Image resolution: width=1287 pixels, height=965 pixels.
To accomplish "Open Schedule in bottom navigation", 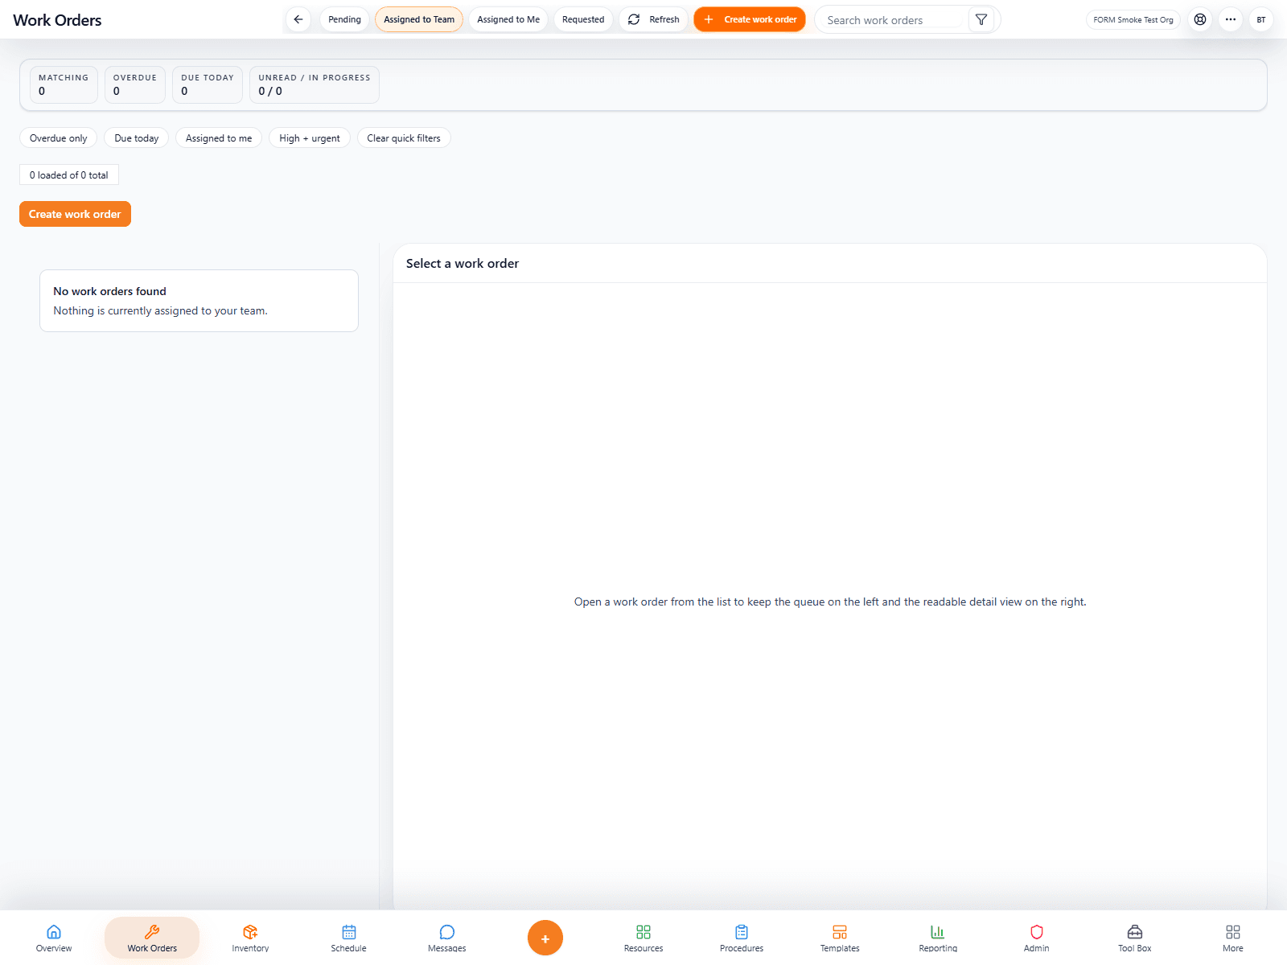I will click(348, 938).
